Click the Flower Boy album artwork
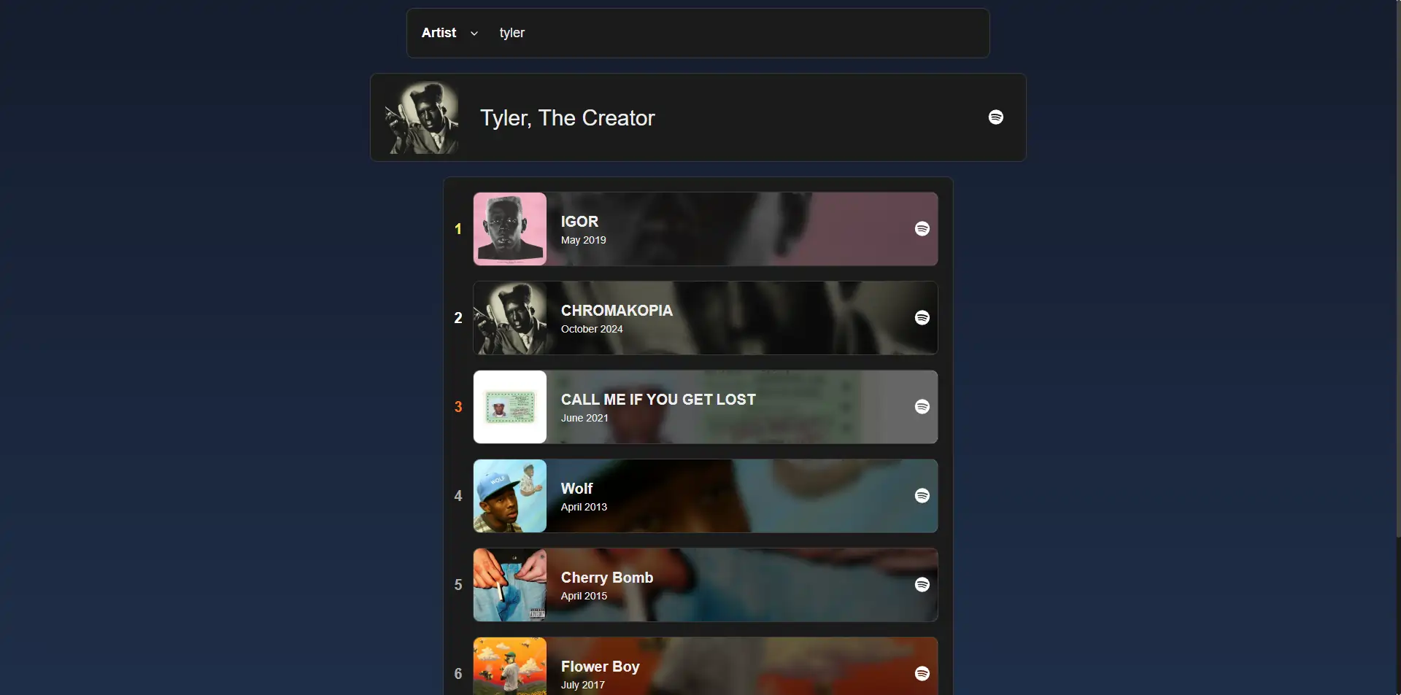 (x=509, y=667)
